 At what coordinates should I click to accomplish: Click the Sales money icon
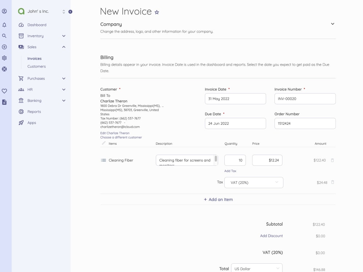pos(21,47)
